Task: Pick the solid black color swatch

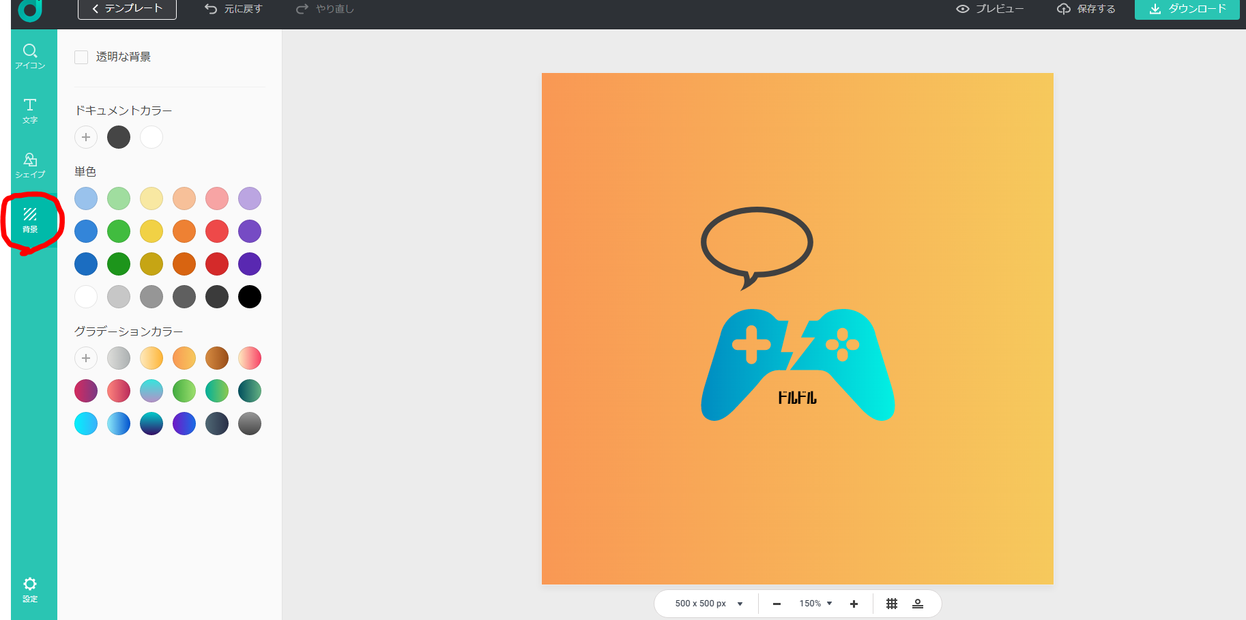Action: tap(250, 297)
